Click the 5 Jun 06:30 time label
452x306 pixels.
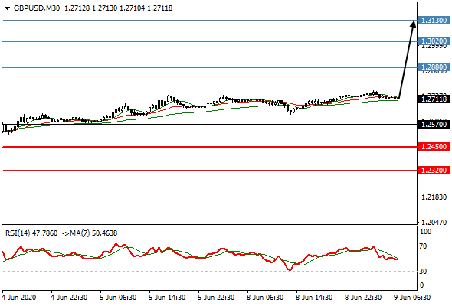tap(118, 298)
